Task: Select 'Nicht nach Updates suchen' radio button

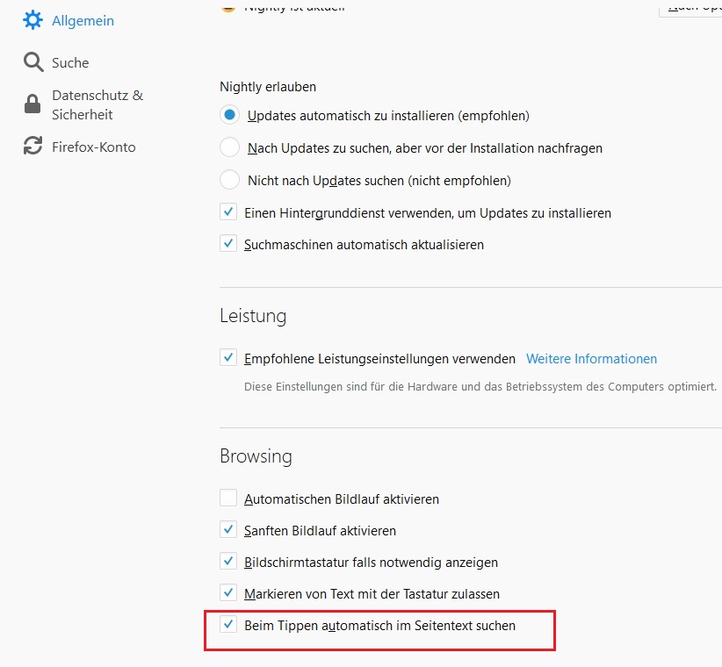Action: (229, 180)
